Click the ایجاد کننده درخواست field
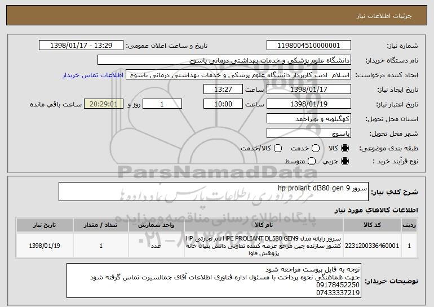The width and height of the screenshot is (434, 307). pos(238,75)
